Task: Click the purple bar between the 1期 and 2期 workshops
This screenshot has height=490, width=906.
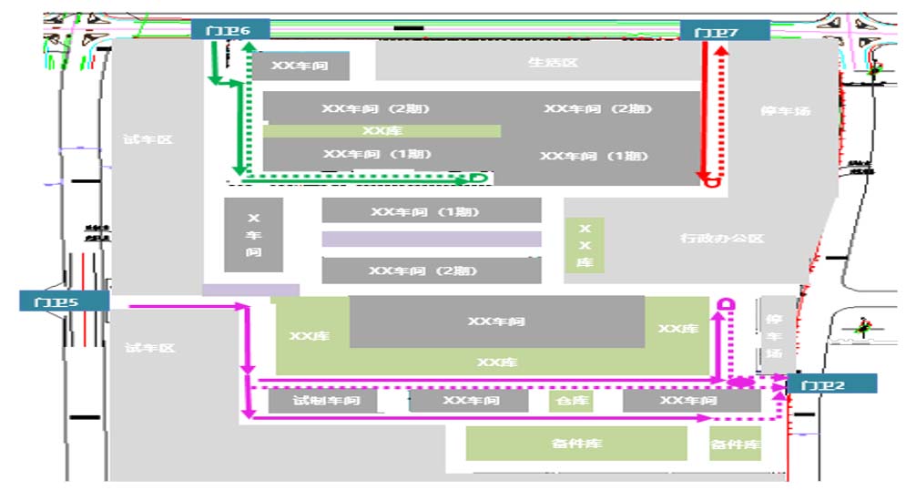Action: [431, 240]
